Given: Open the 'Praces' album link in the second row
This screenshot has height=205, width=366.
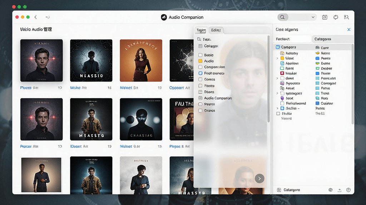Looking at the screenshot, I should 26,146.
